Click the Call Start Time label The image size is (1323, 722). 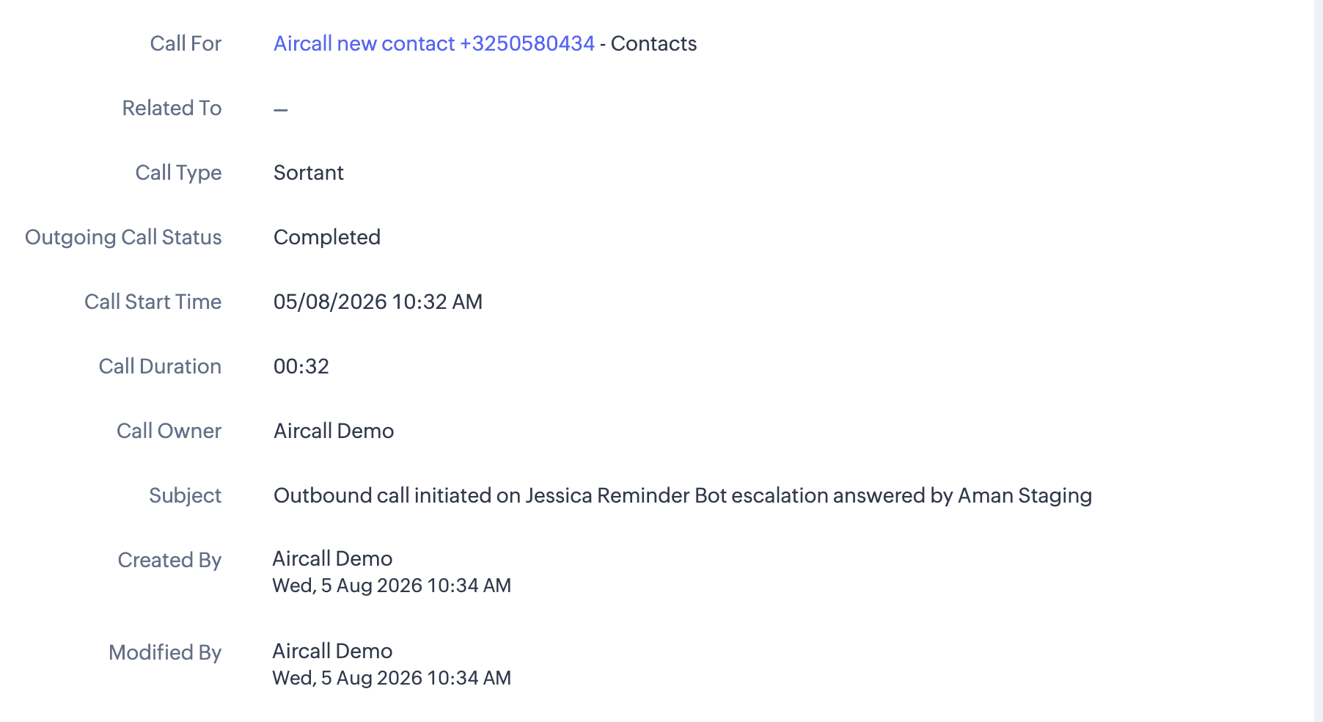(x=153, y=302)
